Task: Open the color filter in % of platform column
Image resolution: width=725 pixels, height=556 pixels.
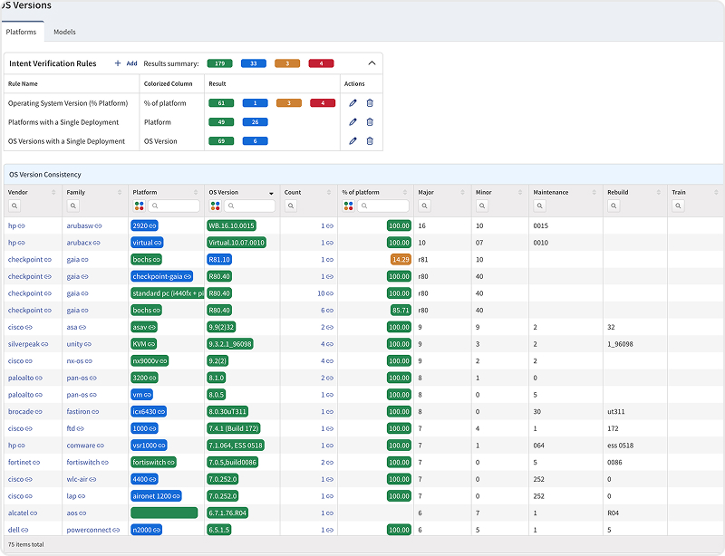Action: point(349,206)
